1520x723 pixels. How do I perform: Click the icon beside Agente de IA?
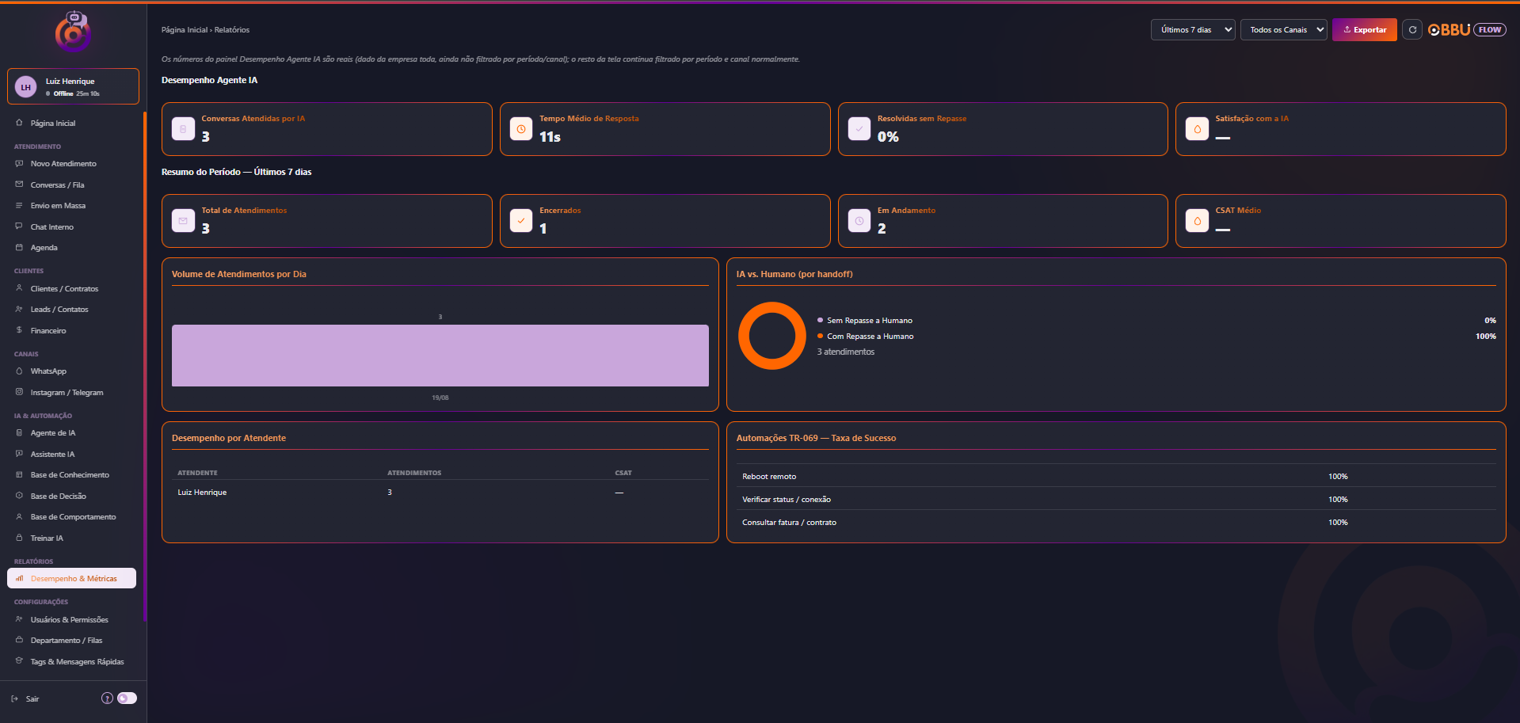coord(19,433)
